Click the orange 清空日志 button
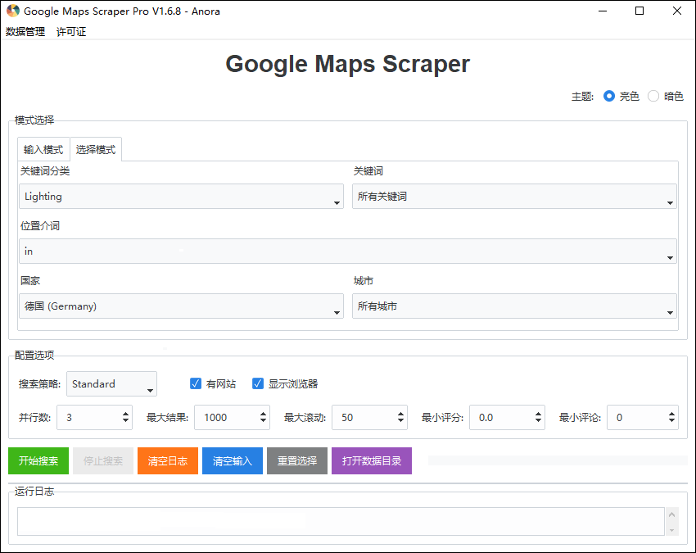The image size is (696, 553). [x=168, y=460]
